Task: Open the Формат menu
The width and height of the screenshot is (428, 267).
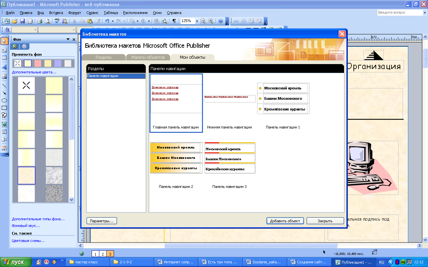Action: click(75, 13)
